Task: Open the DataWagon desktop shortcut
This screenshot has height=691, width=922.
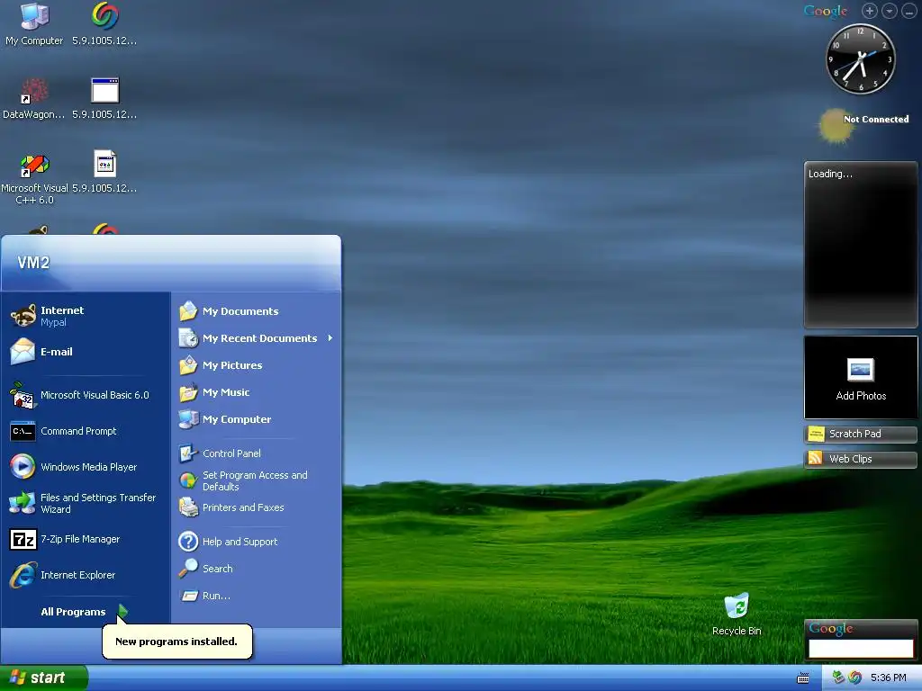Action: pos(33,98)
